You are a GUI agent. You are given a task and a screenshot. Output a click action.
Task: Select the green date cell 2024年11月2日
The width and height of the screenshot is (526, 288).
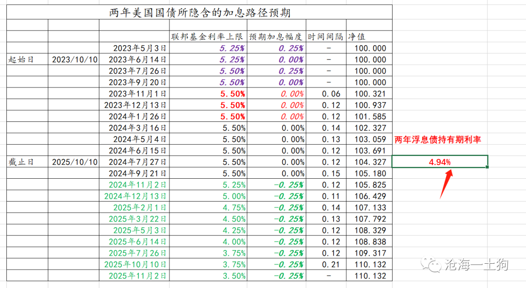pos(134,185)
